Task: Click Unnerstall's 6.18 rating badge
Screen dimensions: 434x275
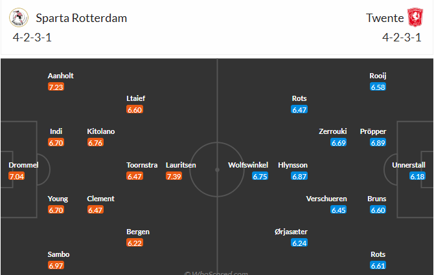Action: (x=417, y=176)
